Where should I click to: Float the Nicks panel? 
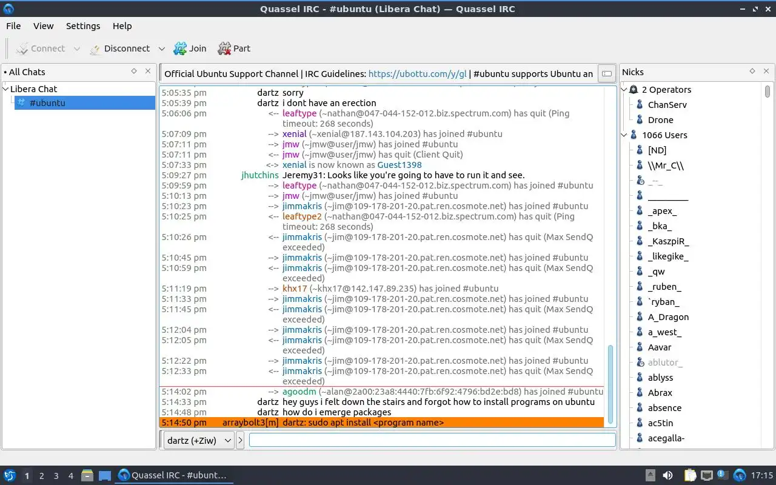752,71
